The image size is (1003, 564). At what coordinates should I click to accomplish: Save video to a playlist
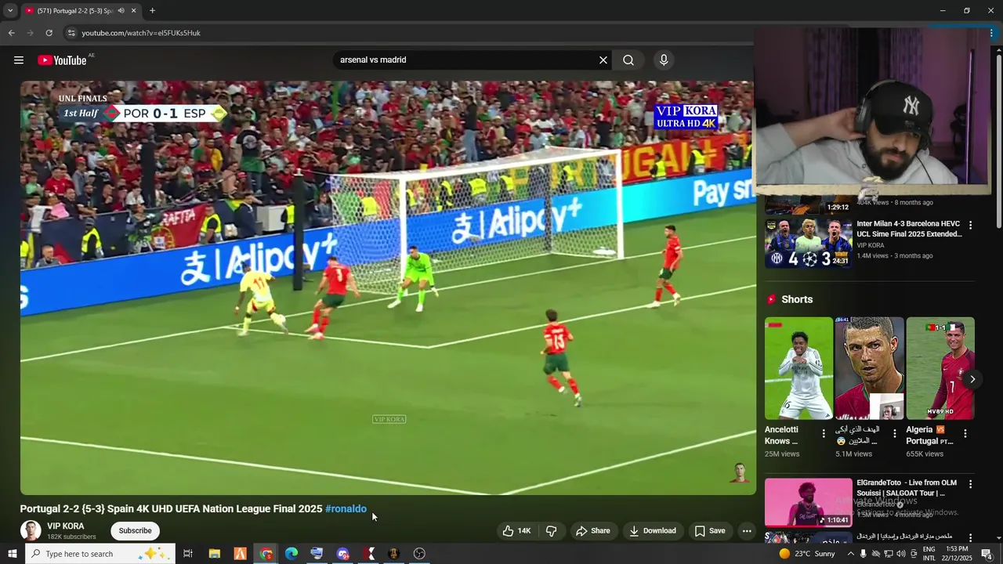(710, 531)
